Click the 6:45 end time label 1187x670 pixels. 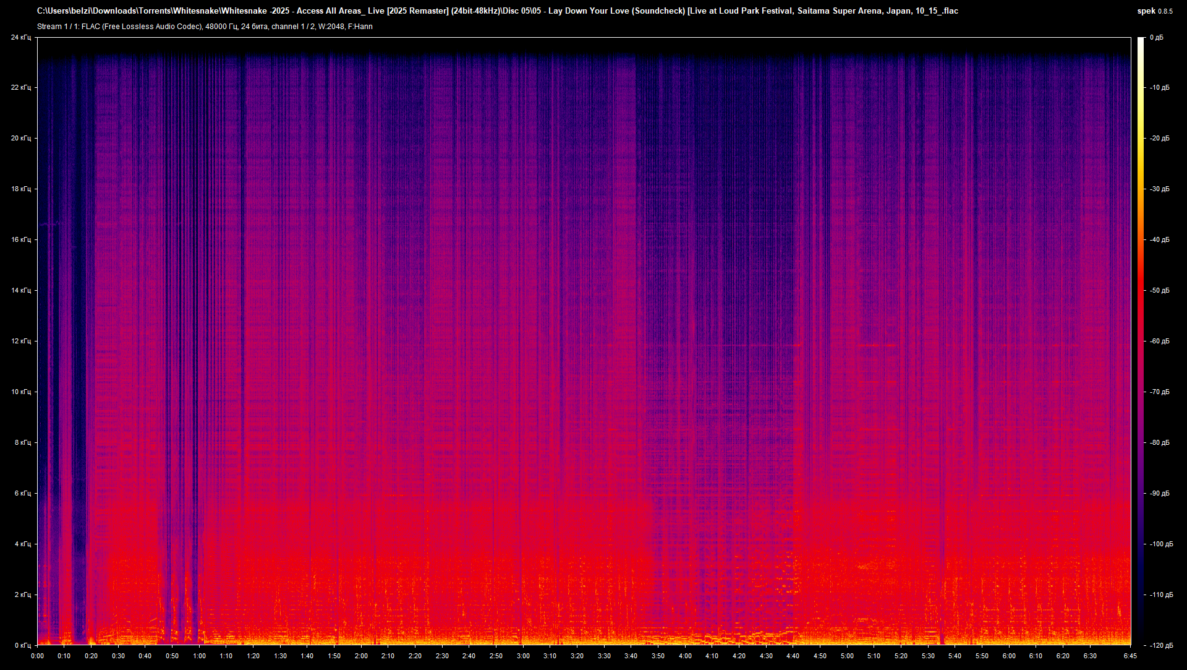(1130, 656)
